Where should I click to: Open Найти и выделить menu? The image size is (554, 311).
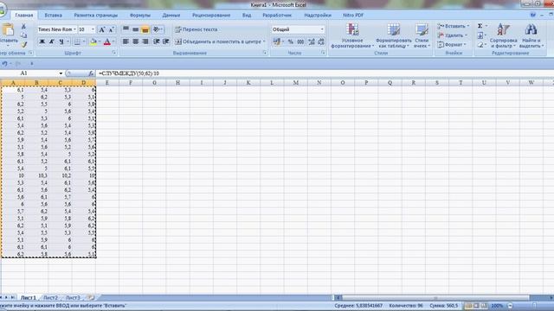tap(531, 35)
